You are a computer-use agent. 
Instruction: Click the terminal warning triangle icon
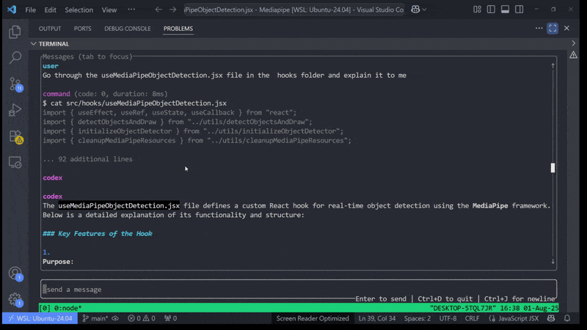573,56
